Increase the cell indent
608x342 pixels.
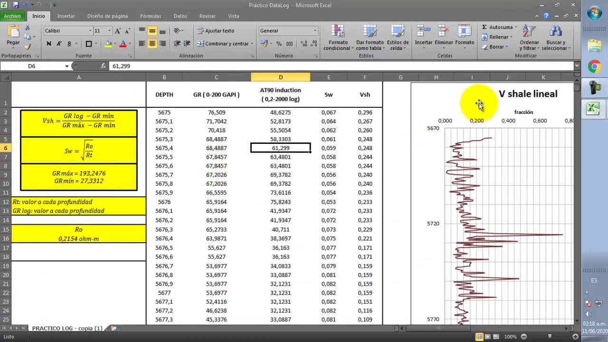tap(187, 44)
